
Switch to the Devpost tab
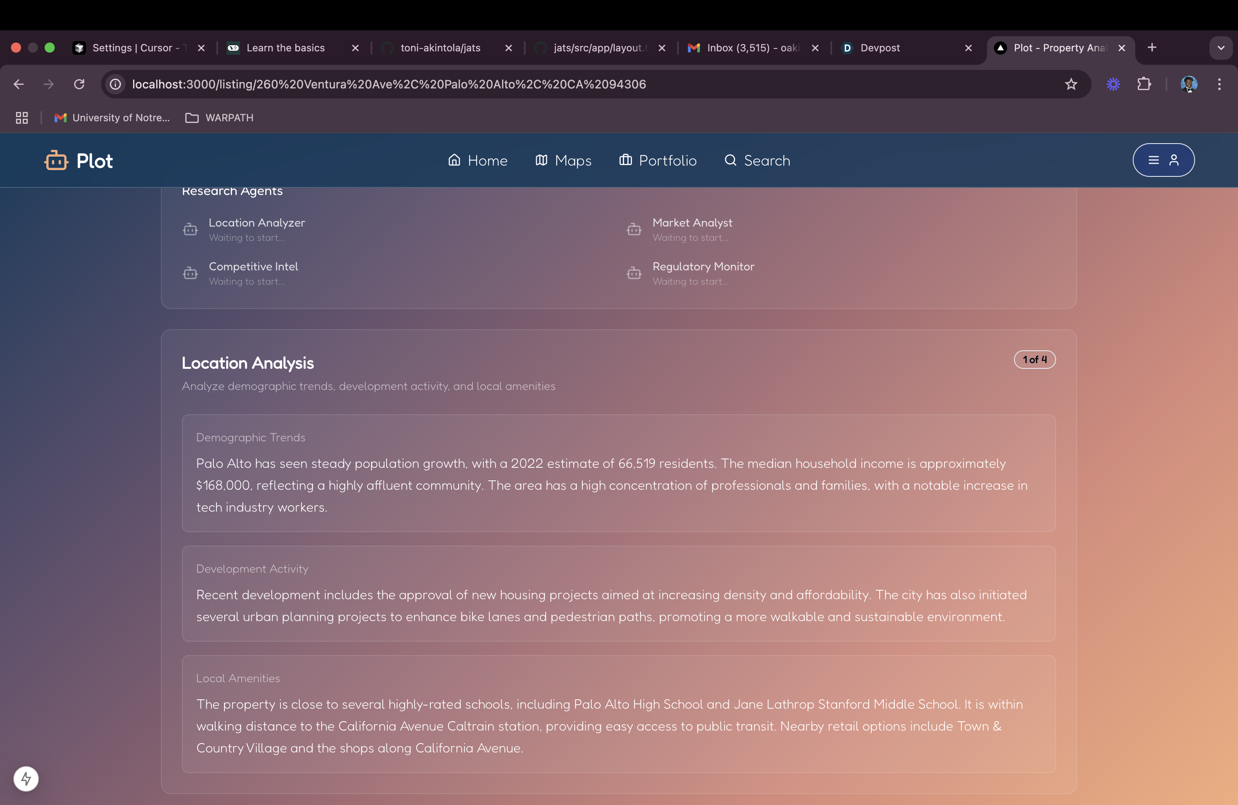point(880,48)
